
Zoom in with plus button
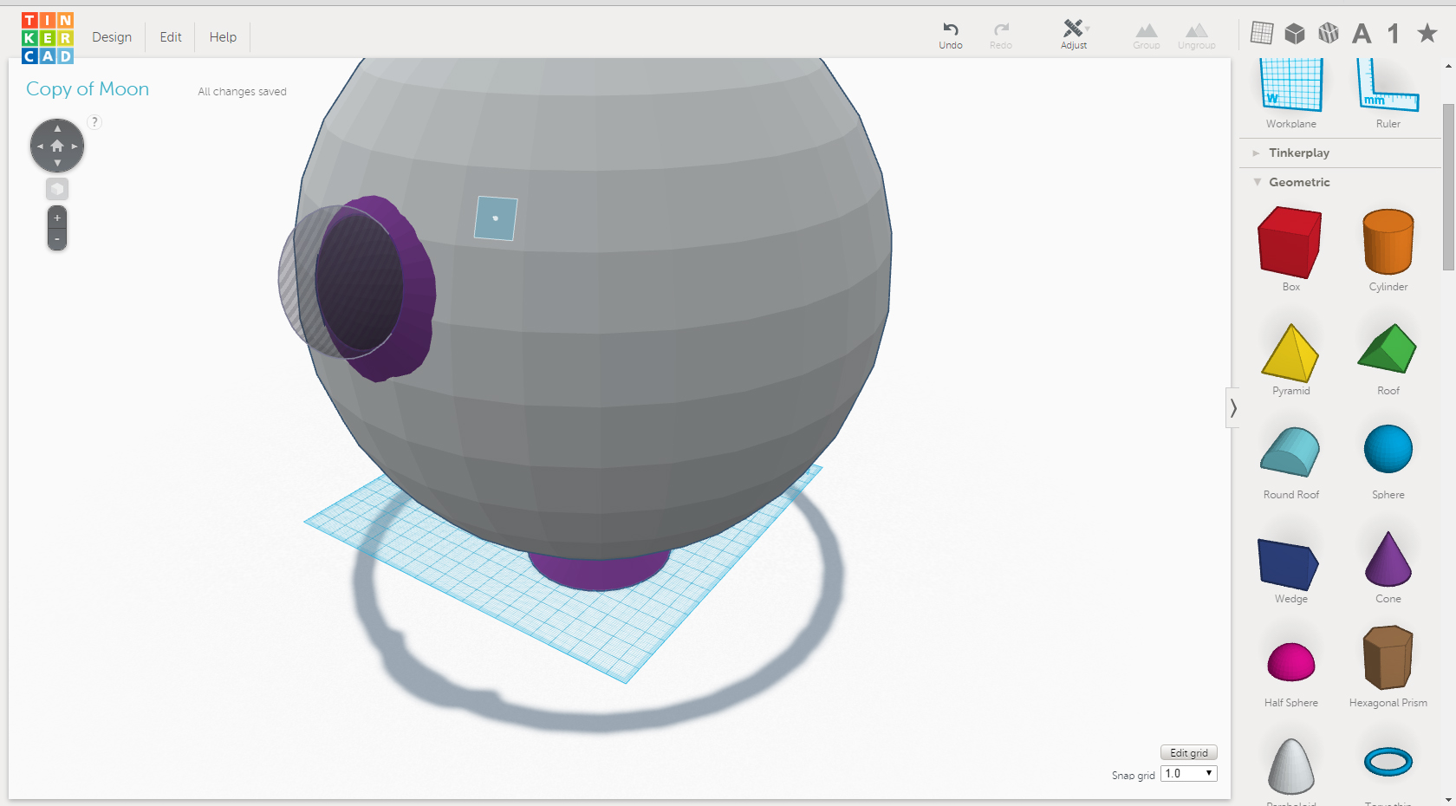tap(57, 218)
